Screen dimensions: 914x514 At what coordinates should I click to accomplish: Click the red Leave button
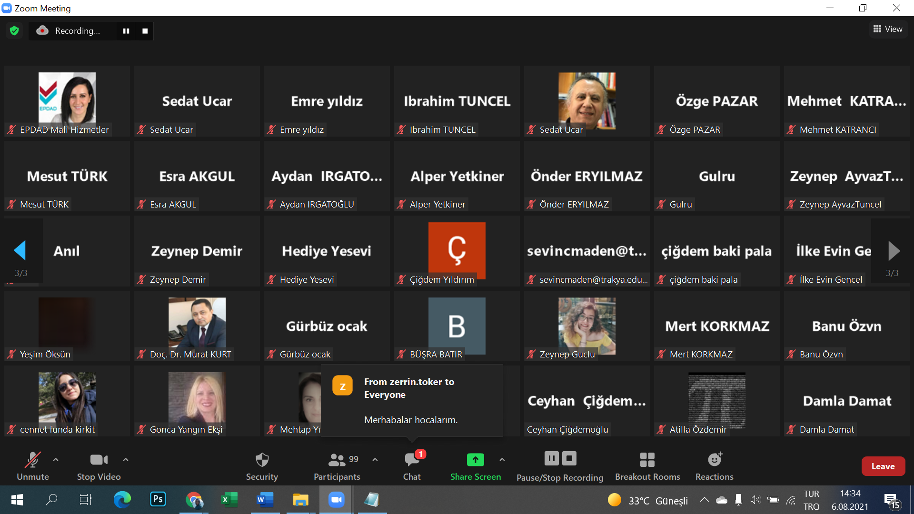[x=883, y=466]
